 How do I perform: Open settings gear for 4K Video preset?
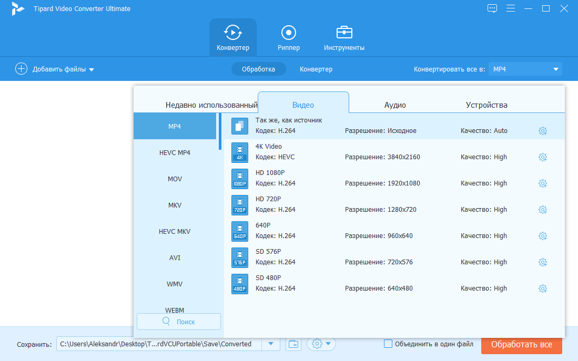[543, 157]
